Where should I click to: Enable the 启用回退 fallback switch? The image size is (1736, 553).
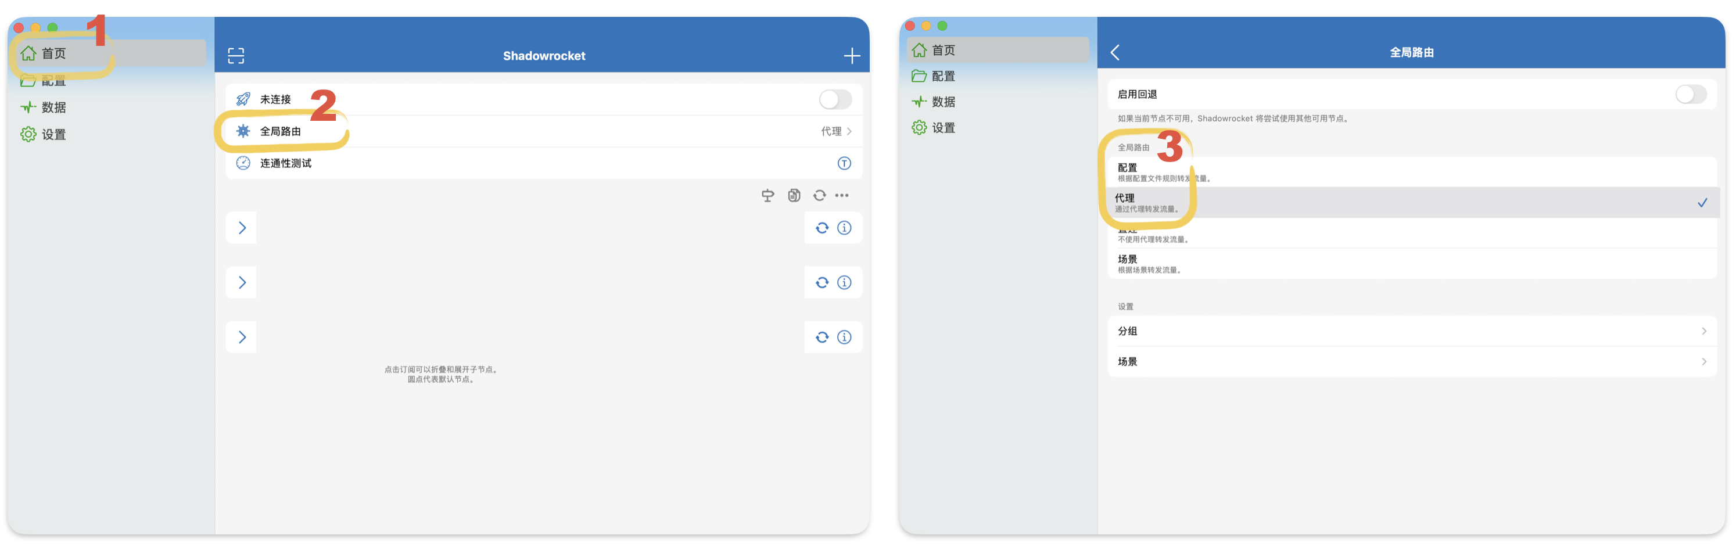pos(1690,94)
